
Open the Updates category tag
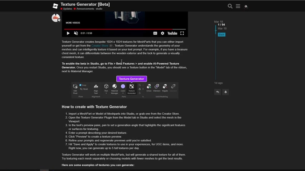click(x=66, y=9)
